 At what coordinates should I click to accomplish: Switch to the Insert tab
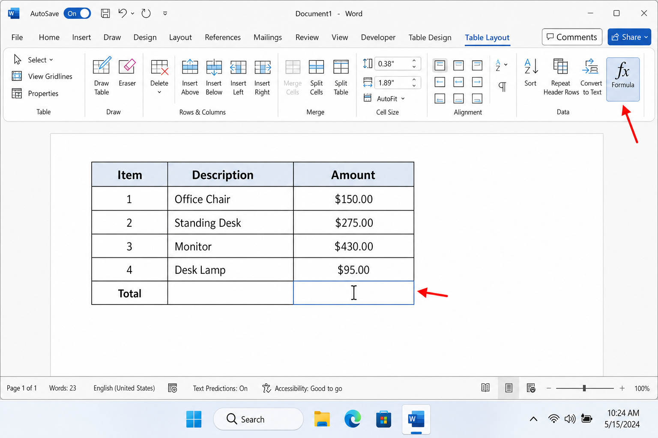pyautogui.click(x=81, y=37)
